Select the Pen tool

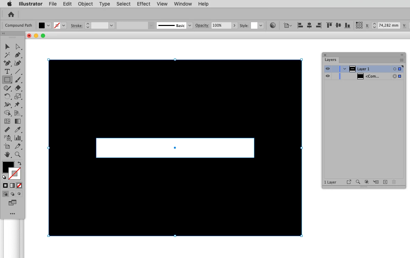pyautogui.click(x=18, y=55)
